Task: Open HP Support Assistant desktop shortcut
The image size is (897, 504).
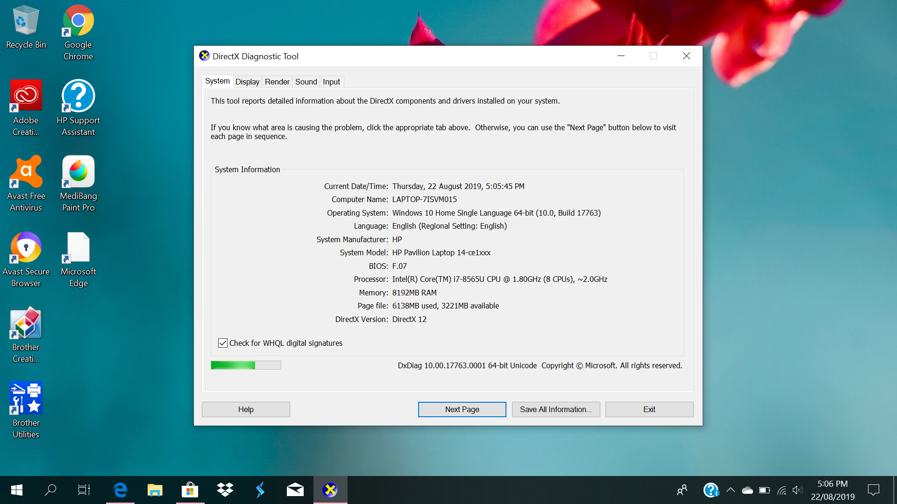Action: tap(78, 108)
